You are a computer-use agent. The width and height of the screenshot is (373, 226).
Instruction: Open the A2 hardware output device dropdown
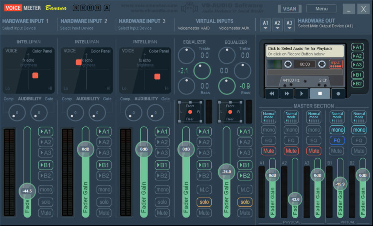277,25
